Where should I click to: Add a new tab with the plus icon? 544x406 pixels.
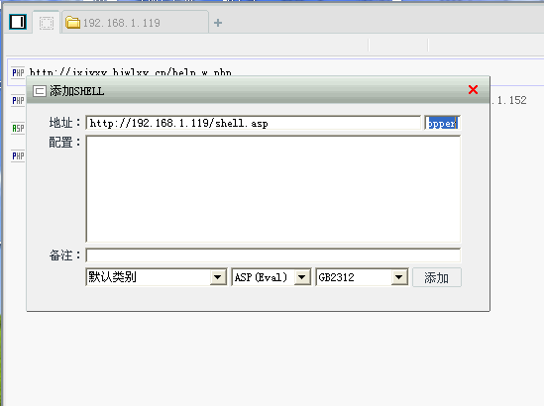218,23
